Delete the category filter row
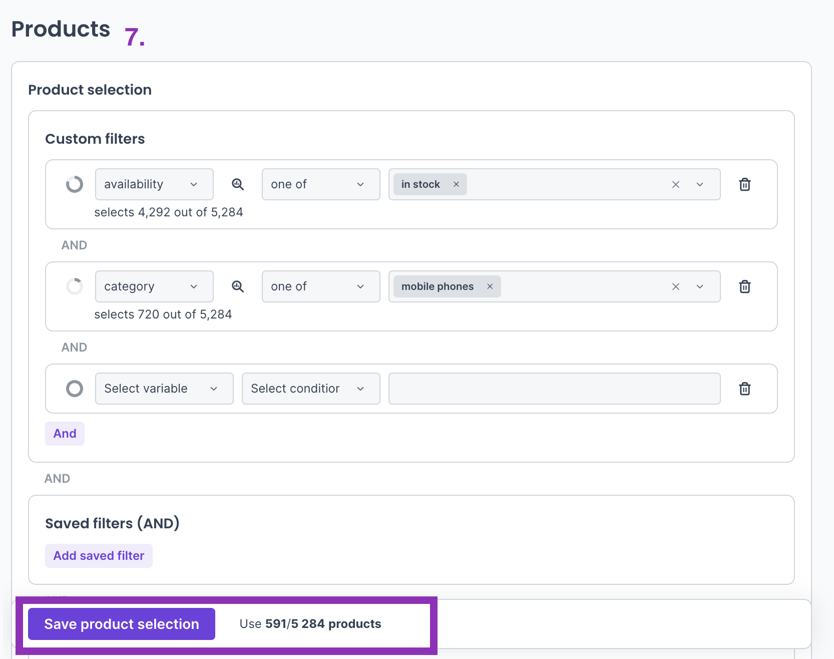The height and width of the screenshot is (659, 834). tap(744, 286)
